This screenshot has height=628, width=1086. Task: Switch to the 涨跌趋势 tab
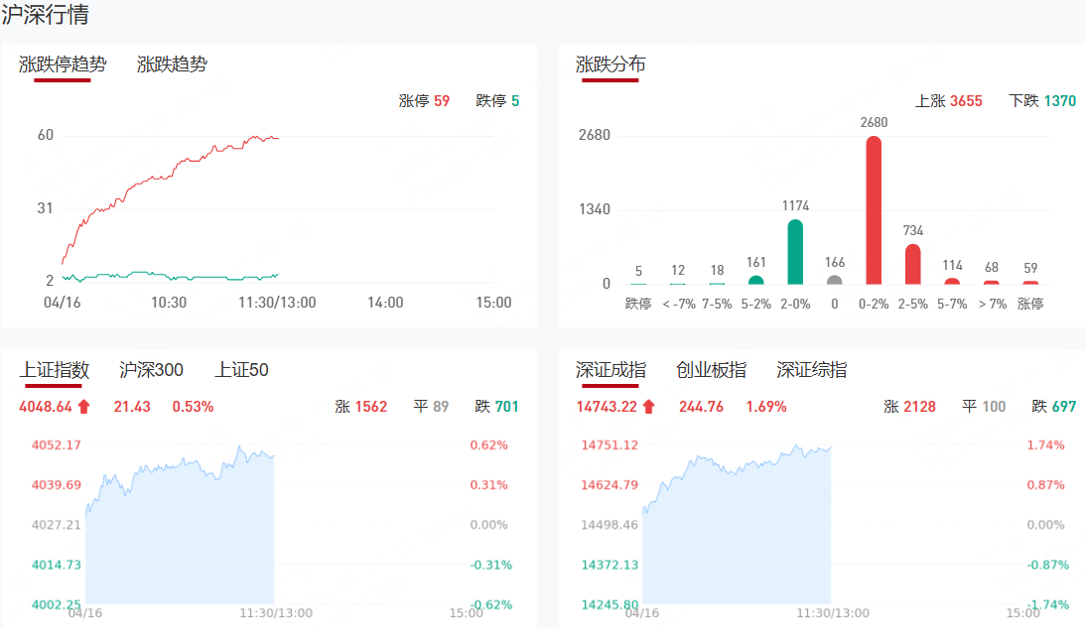point(172,64)
